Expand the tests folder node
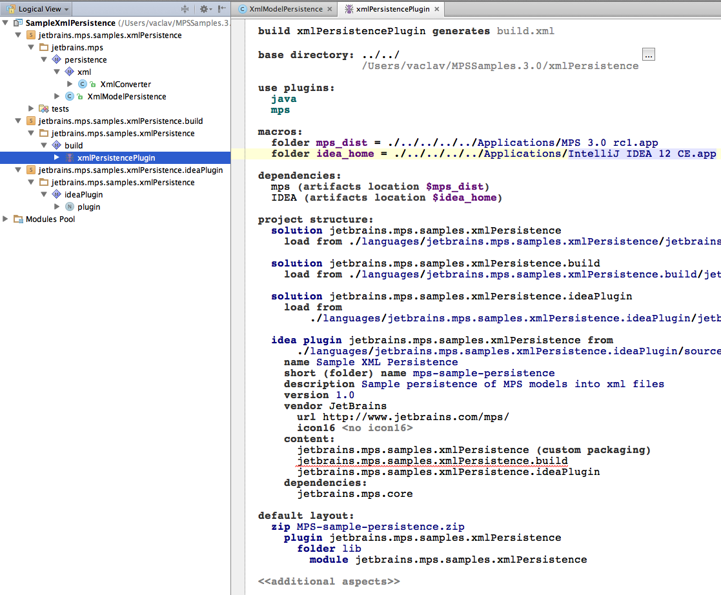This screenshot has height=595, width=721. [31, 108]
